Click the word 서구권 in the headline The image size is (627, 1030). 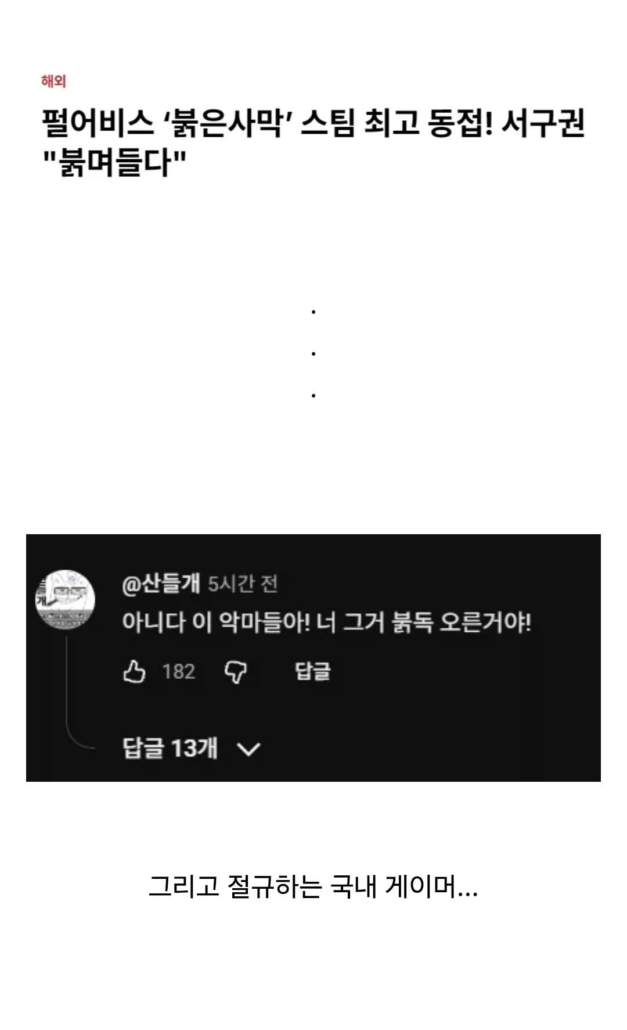click(x=542, y=124)
